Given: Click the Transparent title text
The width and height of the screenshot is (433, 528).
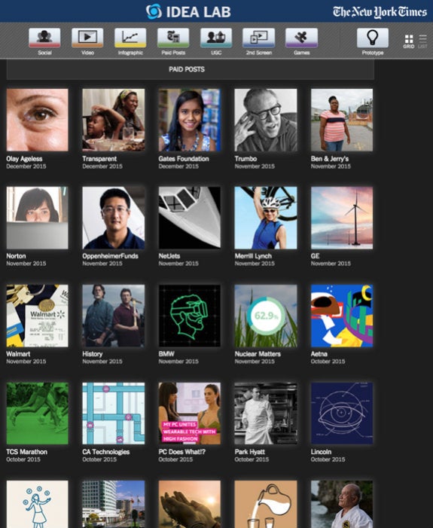Looking at the screenshot, I should pyautogui.click(x=99, y=159).
